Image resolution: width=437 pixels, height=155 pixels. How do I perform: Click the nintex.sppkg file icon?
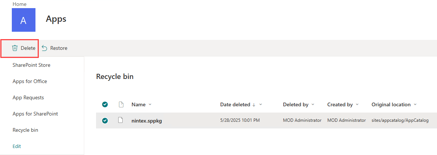click(120, 120)
